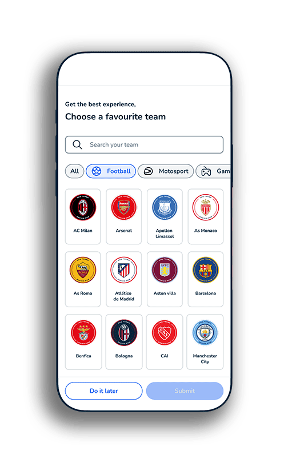Select the As Monaco team logo
Screen dimensions: 288x463
click(206, 207)
